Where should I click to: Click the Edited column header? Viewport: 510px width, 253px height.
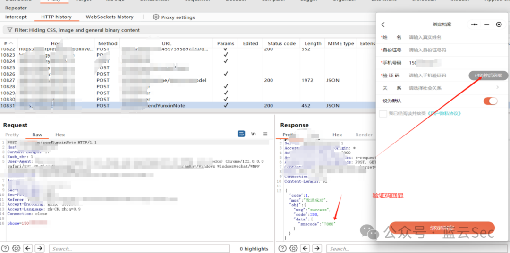pos(250,43)
